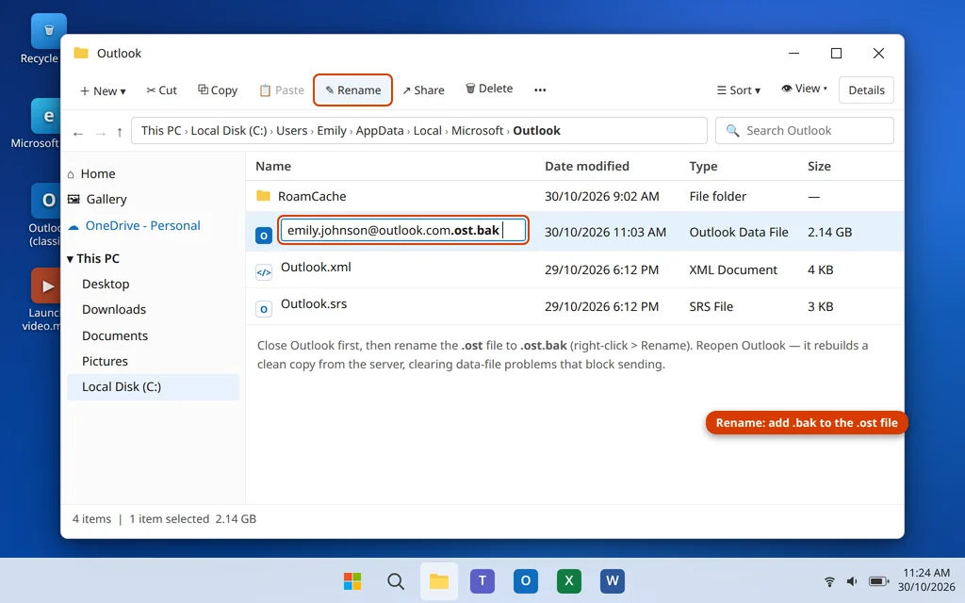Sort by the Date modified column header
This screenshot has width=965, height=603.
[586, 166]
